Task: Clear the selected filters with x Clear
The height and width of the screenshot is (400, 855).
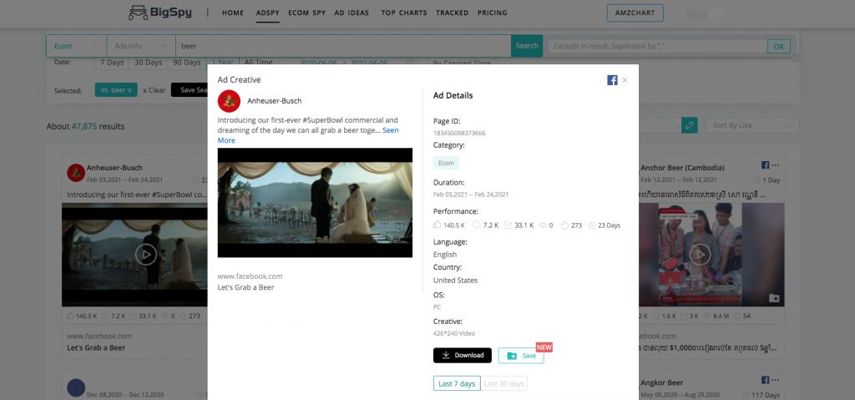Action: [154, 90]
